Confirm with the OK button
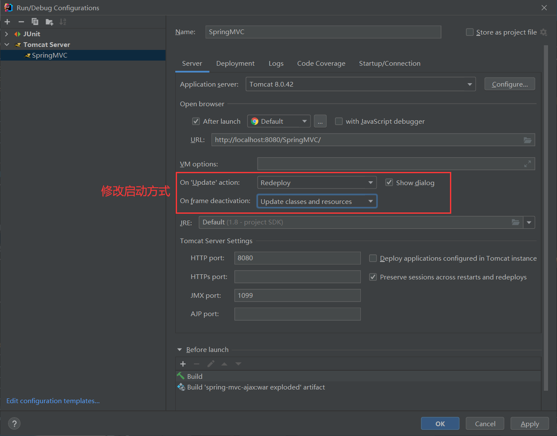 click(440, 424)
